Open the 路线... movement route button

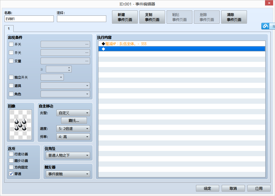[x=74, y=121]
